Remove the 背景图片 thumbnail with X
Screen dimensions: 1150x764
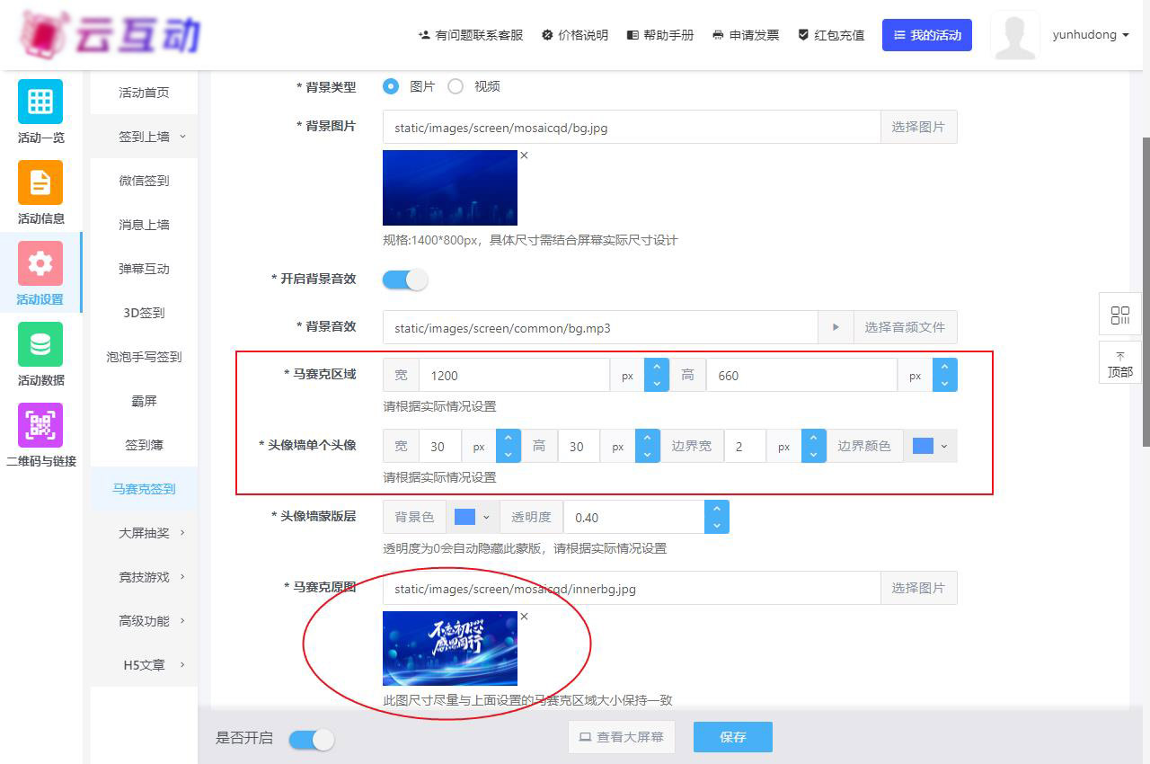[524, 155]
